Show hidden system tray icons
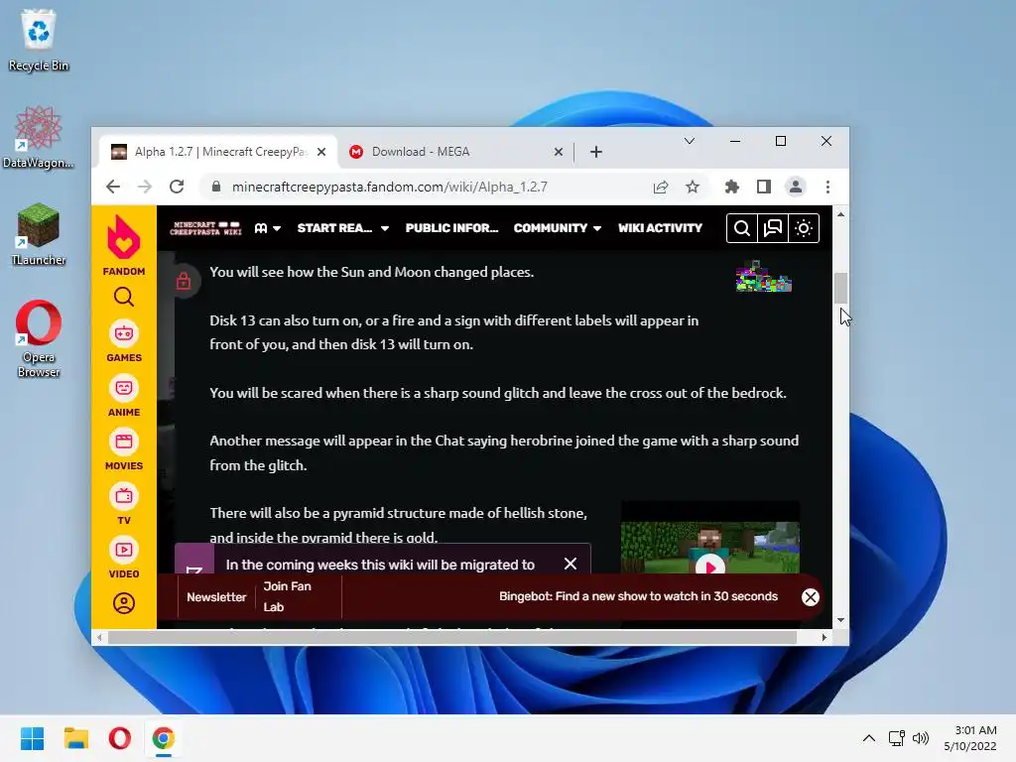The width and height of the screenshot is (1016, 762). [869, 738]
